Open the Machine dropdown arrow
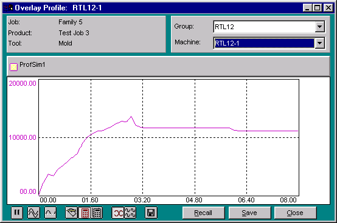Viewport: 337px width, 223px height. pyautogui.click(x=320, y=43)
